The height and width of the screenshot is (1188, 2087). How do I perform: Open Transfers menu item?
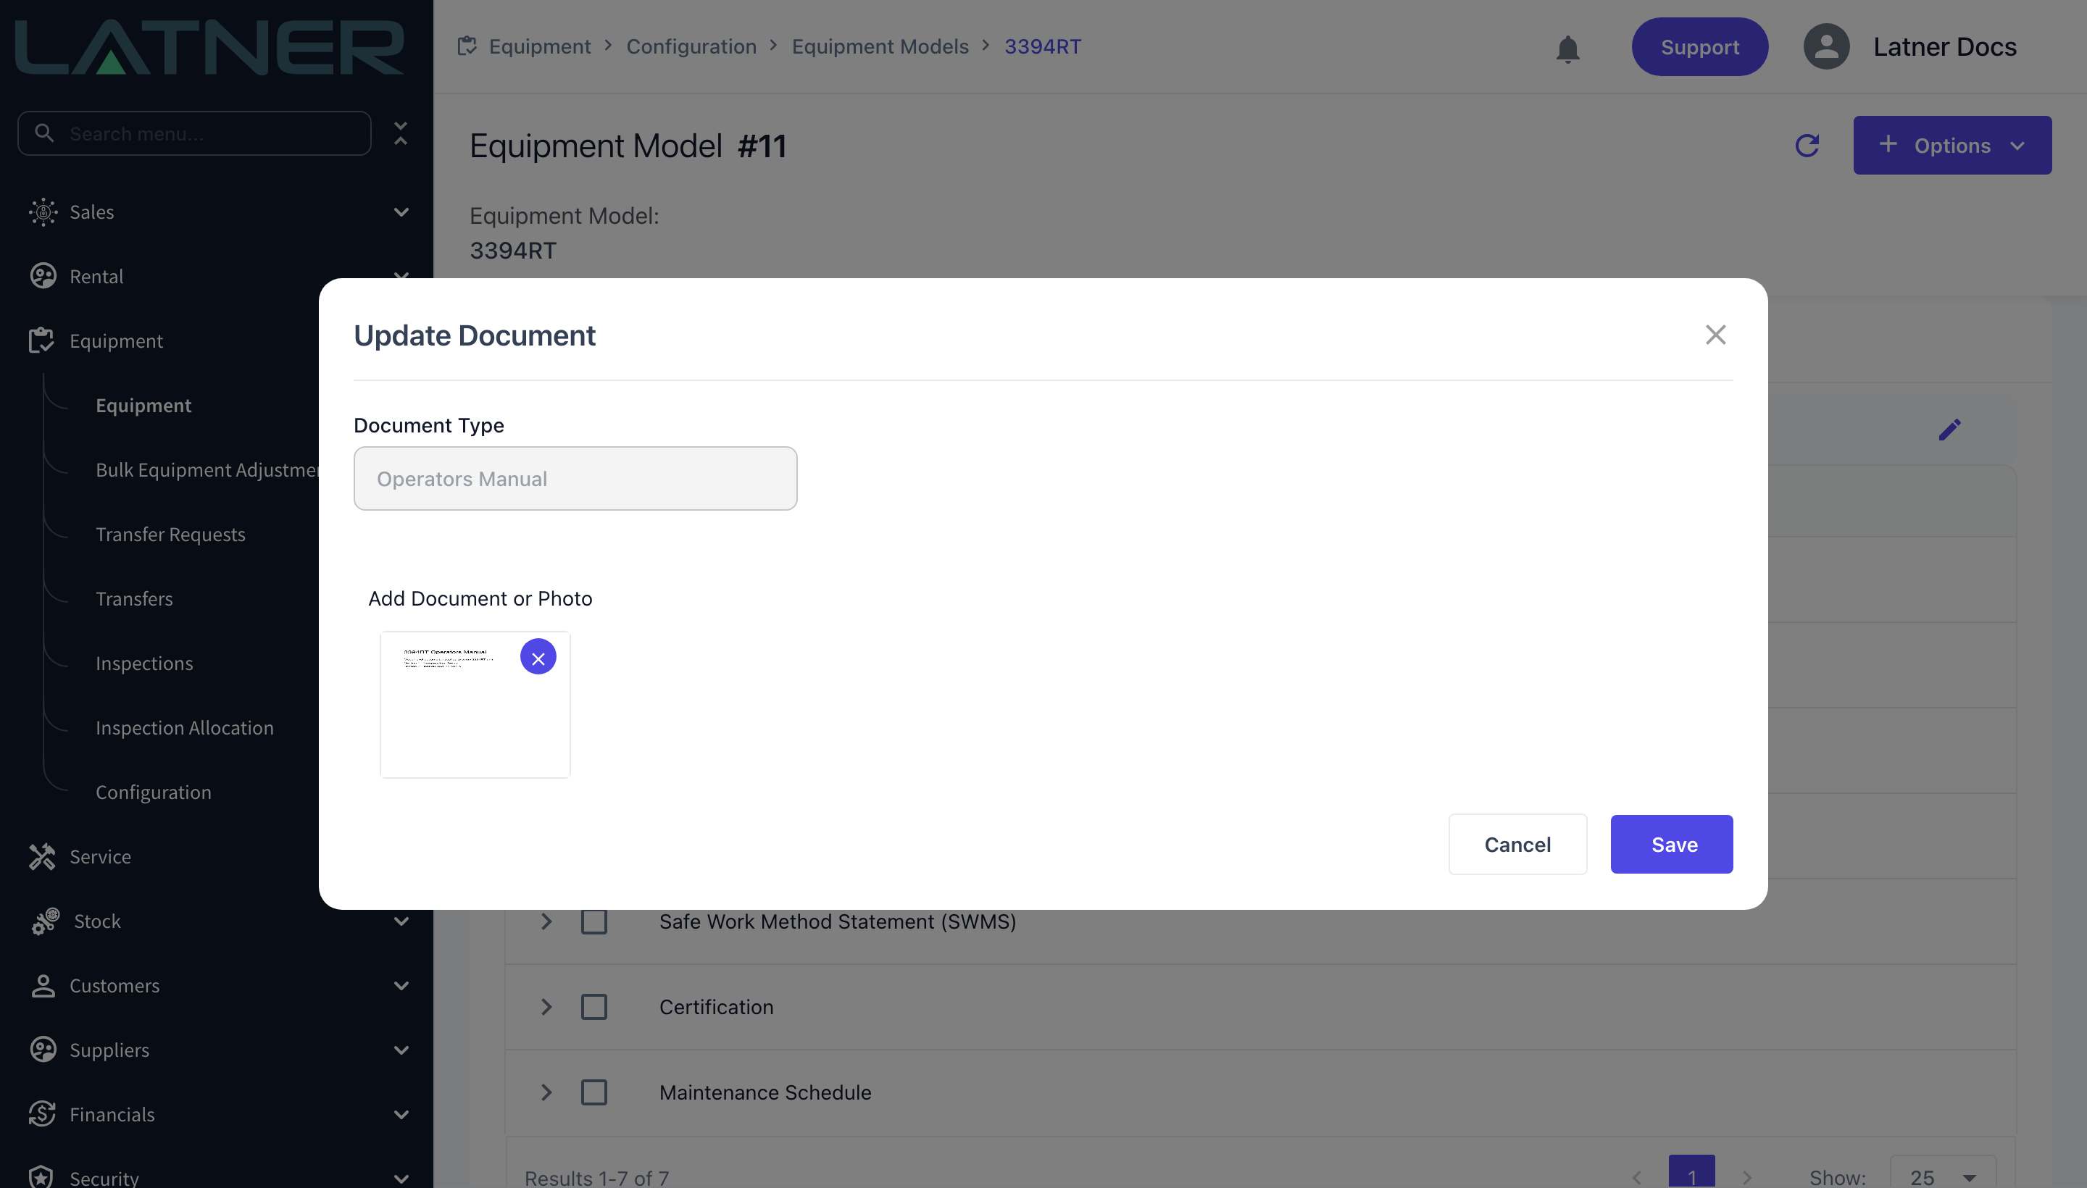(x=135, y=599)
